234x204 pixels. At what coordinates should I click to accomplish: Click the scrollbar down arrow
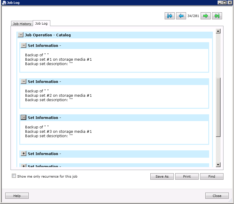[218, 164]
